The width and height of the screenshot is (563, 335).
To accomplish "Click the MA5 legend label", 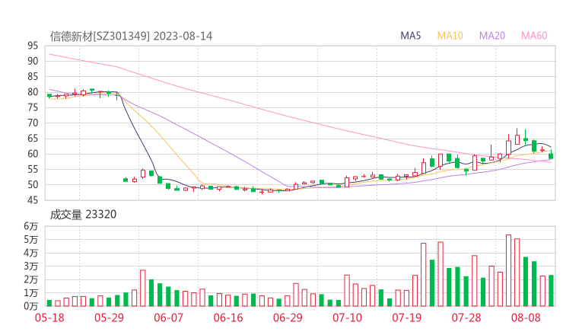I will pyautogui.click(x=410, y=36).
